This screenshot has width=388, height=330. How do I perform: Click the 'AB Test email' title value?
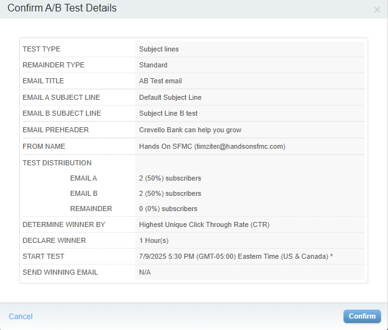160,81
